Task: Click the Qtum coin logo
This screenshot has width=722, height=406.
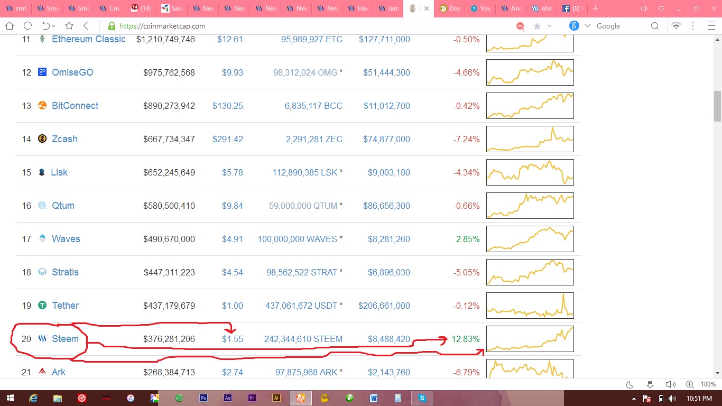Action: 42,206
